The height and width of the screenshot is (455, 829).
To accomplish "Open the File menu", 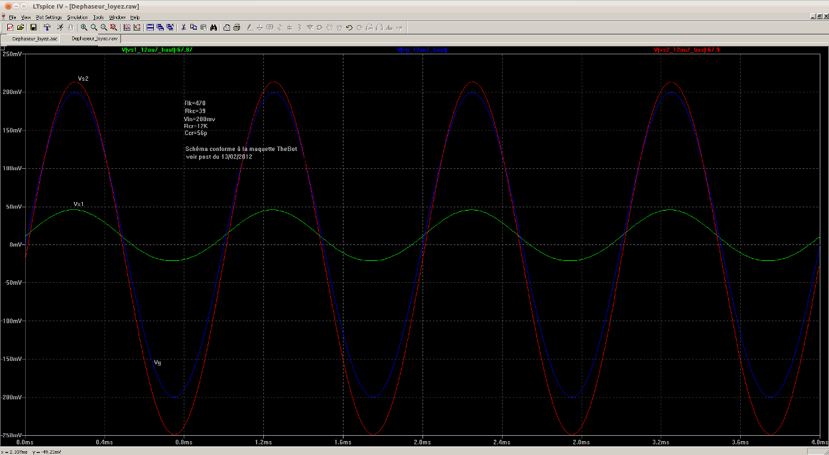I will point(13,17).
